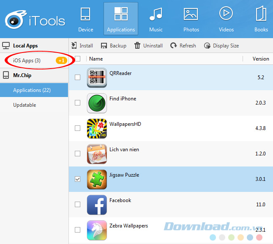Viewport: 273px width, 244px height.
Task: Switch to the Applications tab
Action: click(121, 19)
